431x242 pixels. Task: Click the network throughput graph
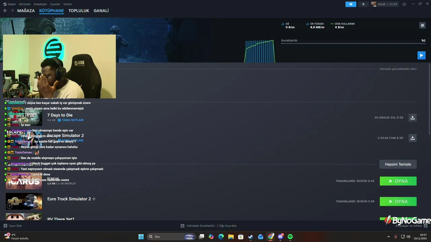260,51
